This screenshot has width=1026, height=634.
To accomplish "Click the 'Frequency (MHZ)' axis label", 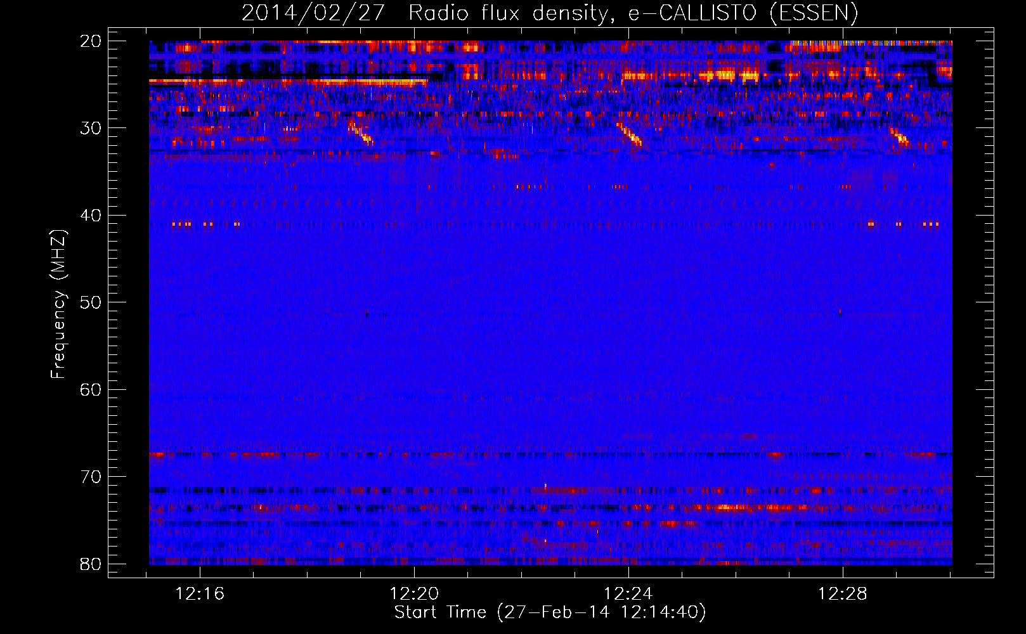I will click(58, 304).
